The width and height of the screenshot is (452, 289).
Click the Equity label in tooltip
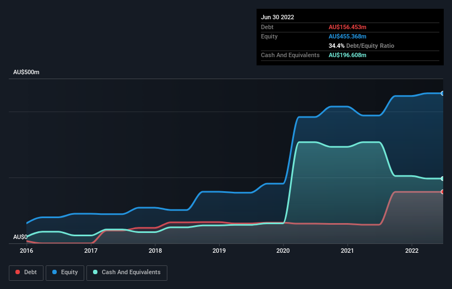[269, 36]
